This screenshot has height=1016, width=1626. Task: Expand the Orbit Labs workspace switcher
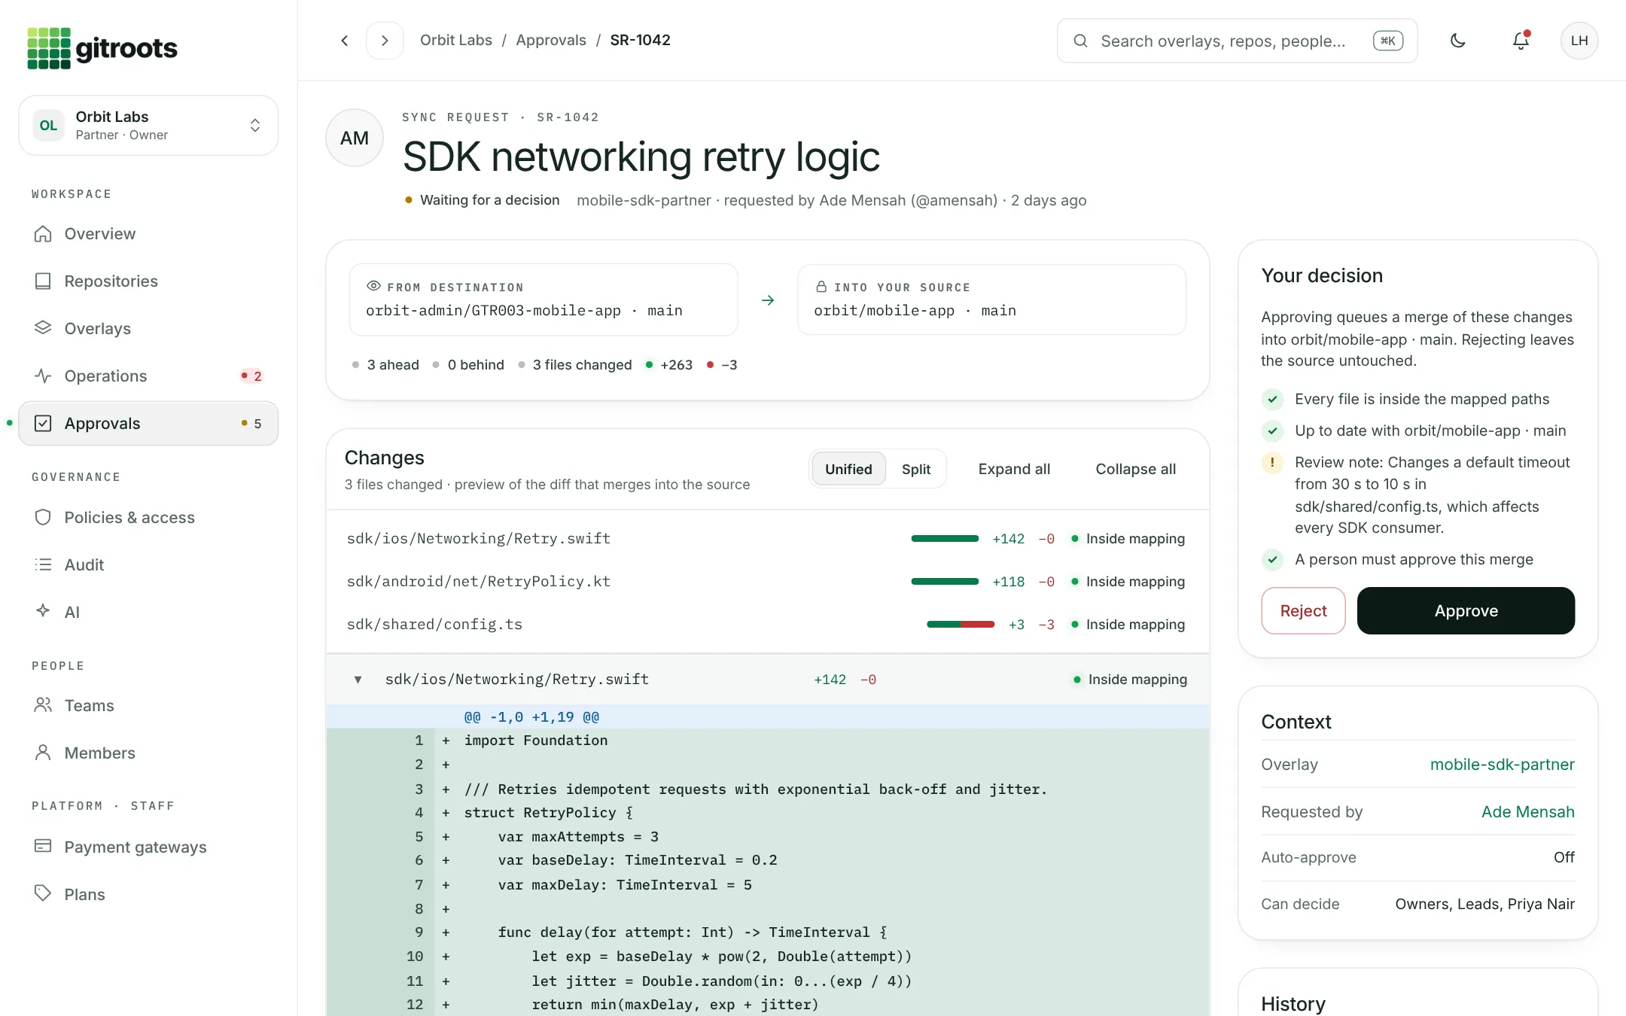[x=148, y=126]
